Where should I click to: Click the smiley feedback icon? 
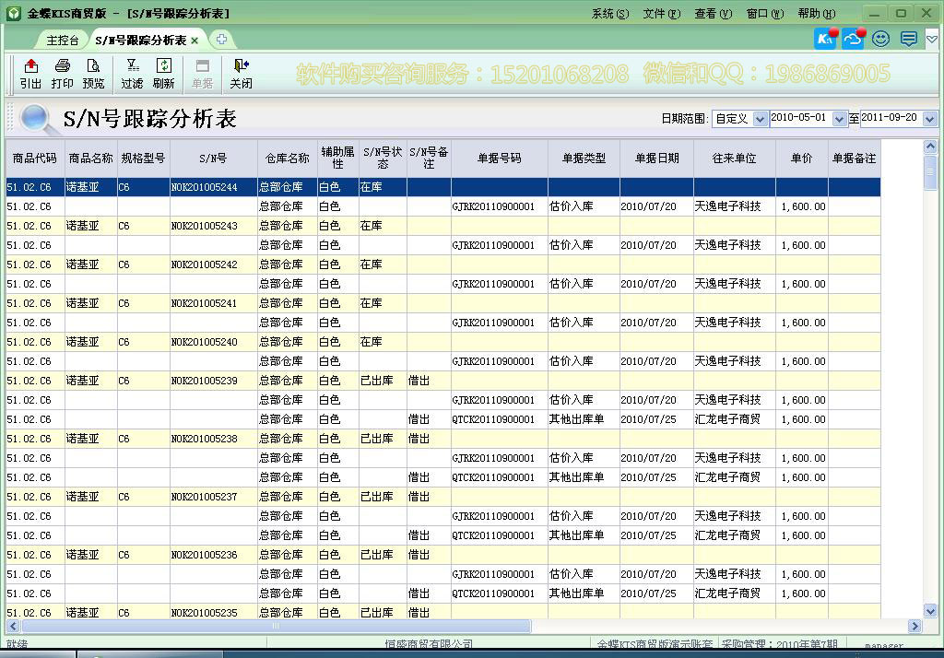click(x=880, y=39)
